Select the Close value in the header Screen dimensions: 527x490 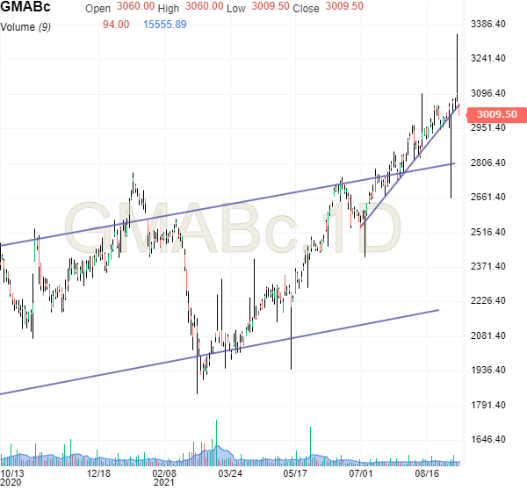344,7
